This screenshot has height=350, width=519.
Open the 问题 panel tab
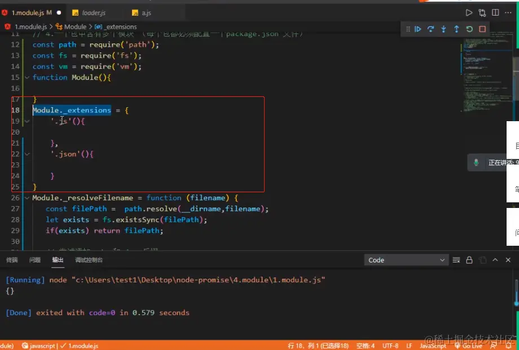[x=35, y=260]
